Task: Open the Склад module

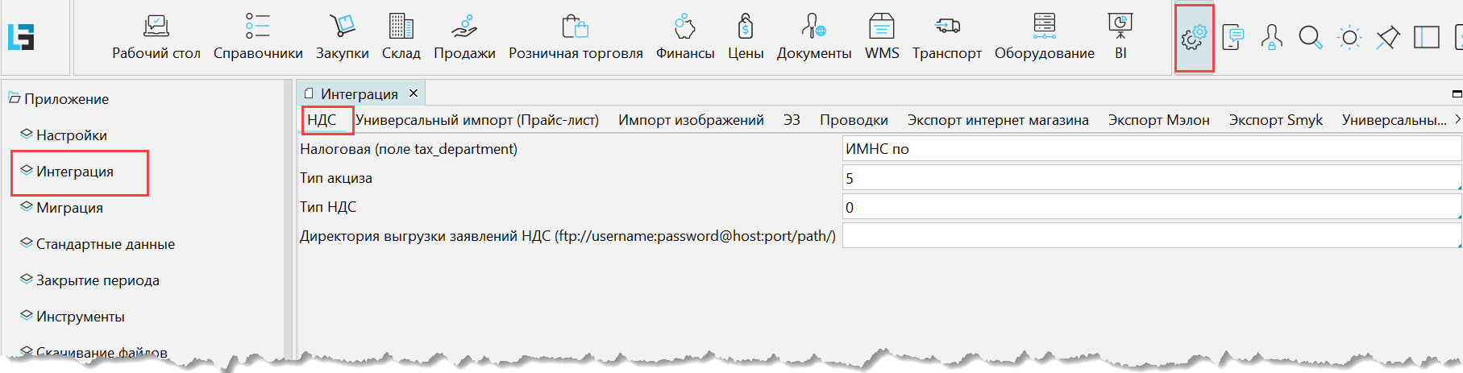Action: 401,37
